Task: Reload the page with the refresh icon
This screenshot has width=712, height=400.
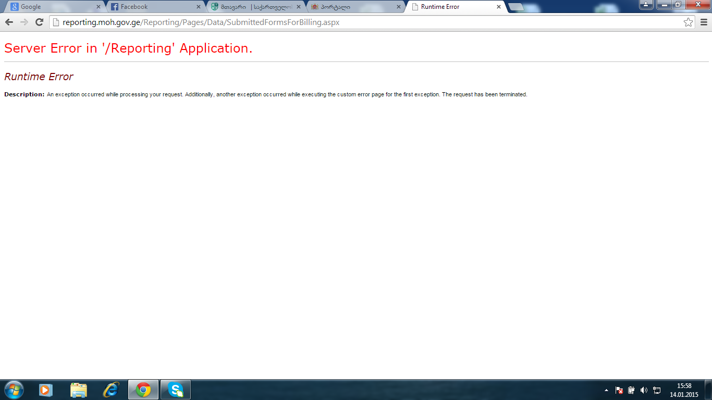Action: tap(39, 22)
